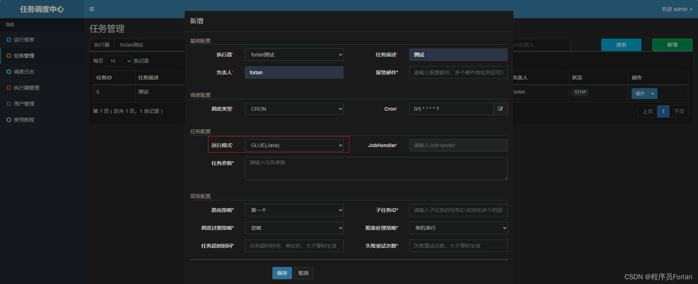Viewport: 698px width, 284px height.
Task: Focus the 任务参数 text area
Action: pyautogui.click(x=376, y=168)
